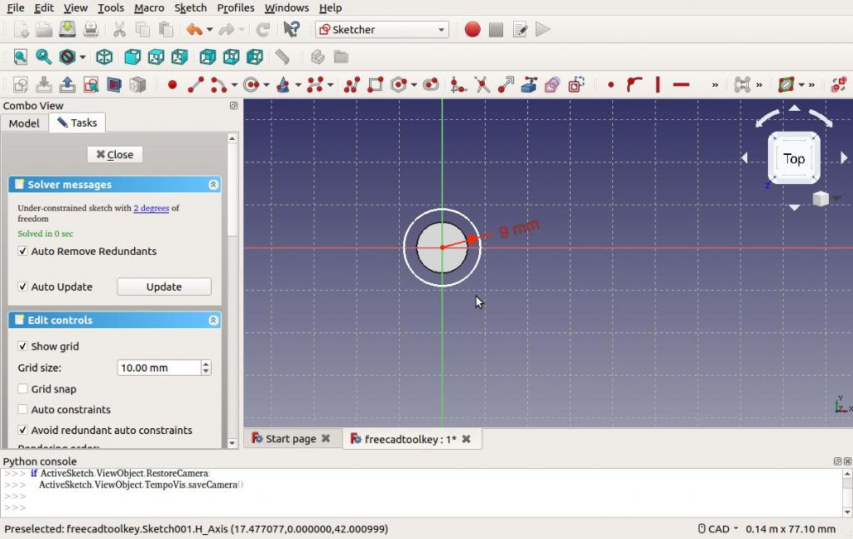The height and width of the screenshot is (539, 853).
Task: Click the 2 degrees link
Action: point(152,207)
